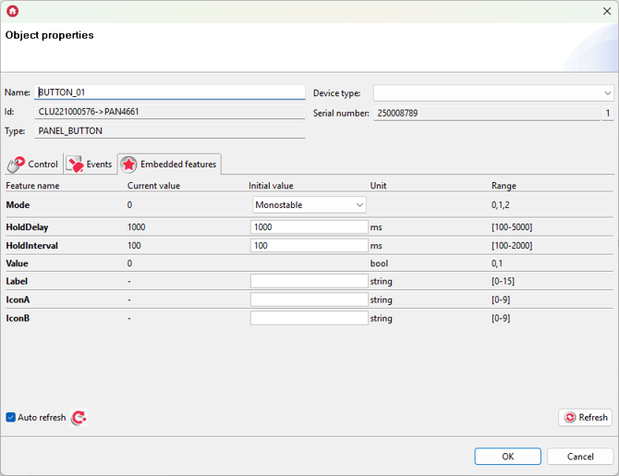Click the Cancel button
Image resolution: width=619 pixels, height=476 pixels.
pos(580,457)
